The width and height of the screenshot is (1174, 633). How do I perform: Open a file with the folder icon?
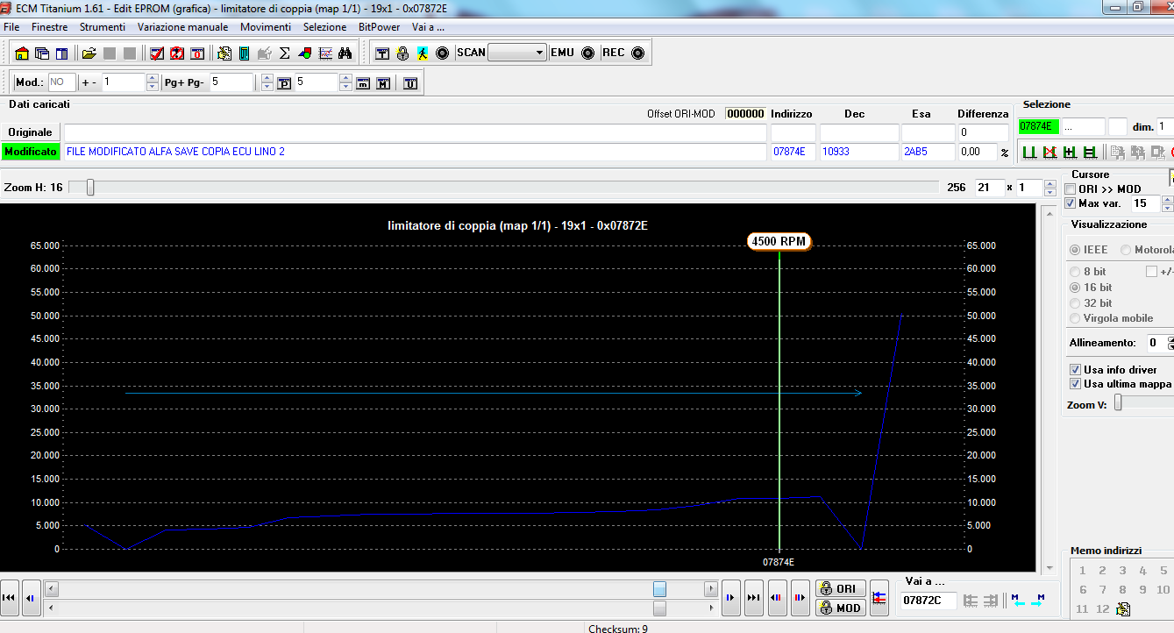89,53
